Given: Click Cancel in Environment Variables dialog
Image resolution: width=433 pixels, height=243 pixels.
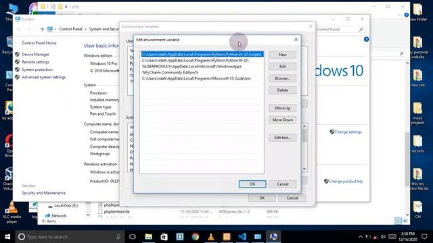Looking at the screenshot, I should [292, 198].
